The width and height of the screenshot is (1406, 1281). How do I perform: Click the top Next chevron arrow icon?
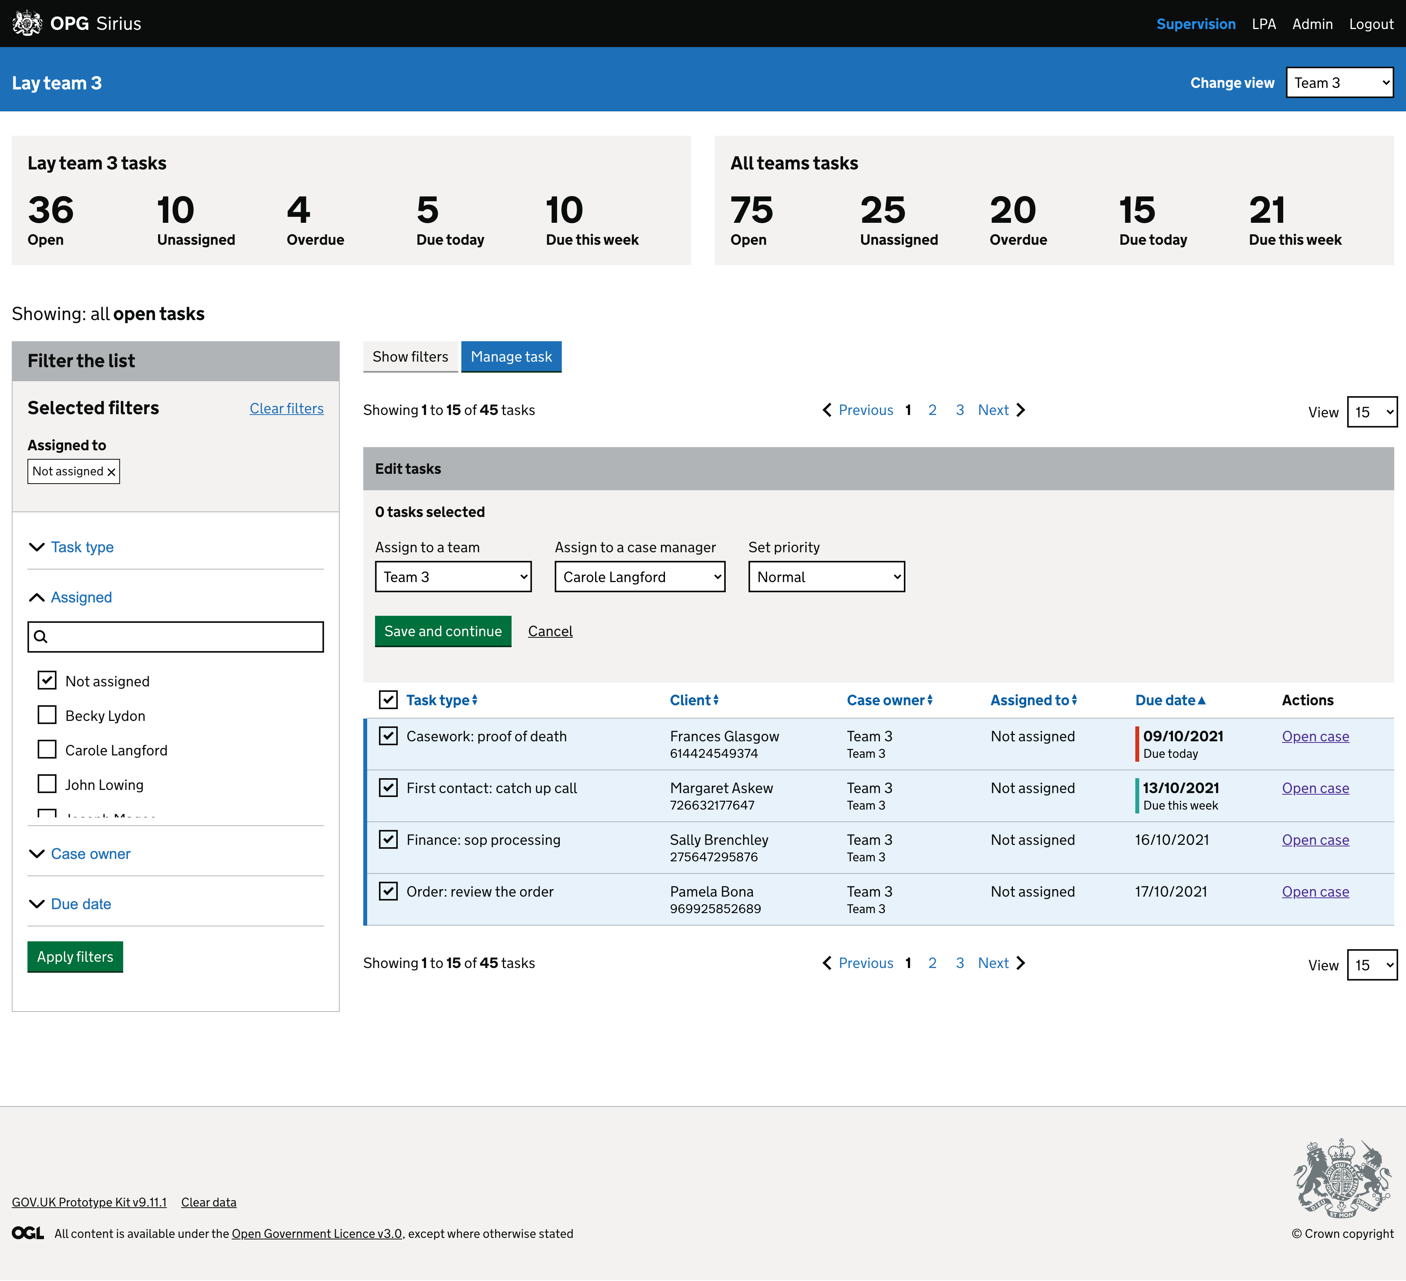pos(1020,410)
